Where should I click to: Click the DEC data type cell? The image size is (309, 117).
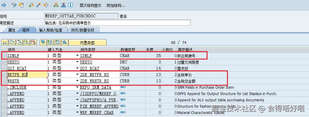click(132, 62)
